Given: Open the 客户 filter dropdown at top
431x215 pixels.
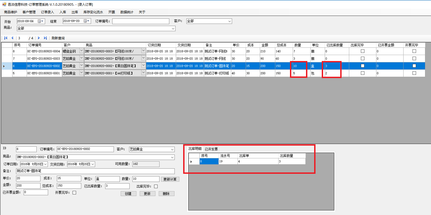Looking at the screenshot, I should click(x=229, y=21).
